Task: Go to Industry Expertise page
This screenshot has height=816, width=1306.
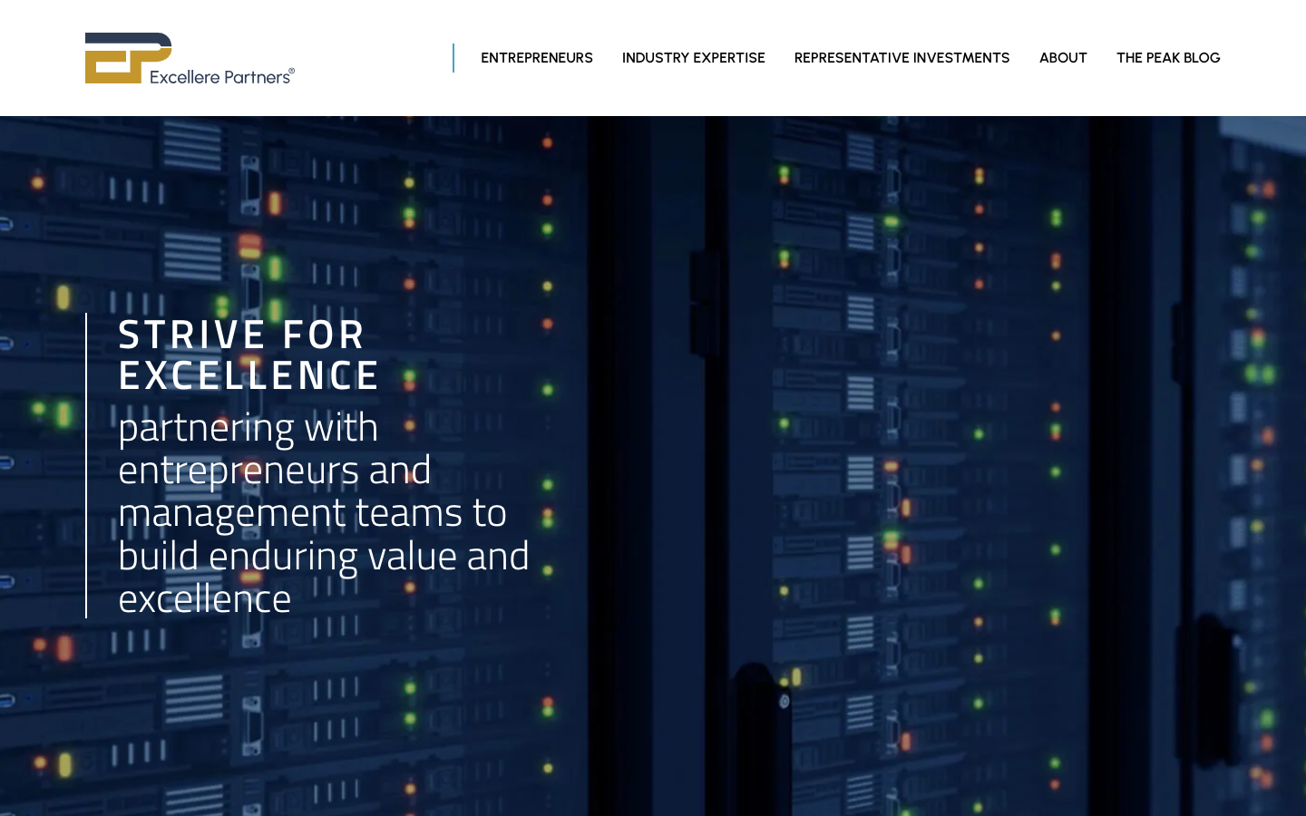Action: (x=694, y=58)
